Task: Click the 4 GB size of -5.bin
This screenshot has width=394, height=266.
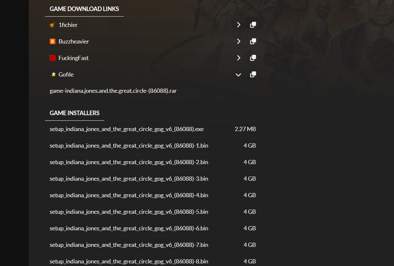Action: pos(250,212)
